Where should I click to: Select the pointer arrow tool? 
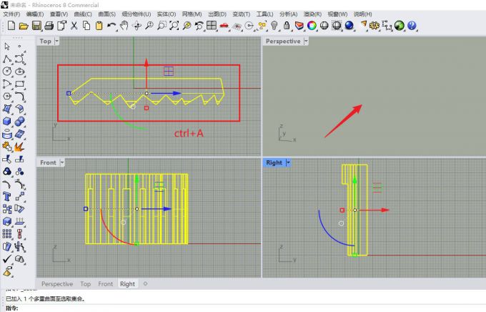[x=7, y=47]
